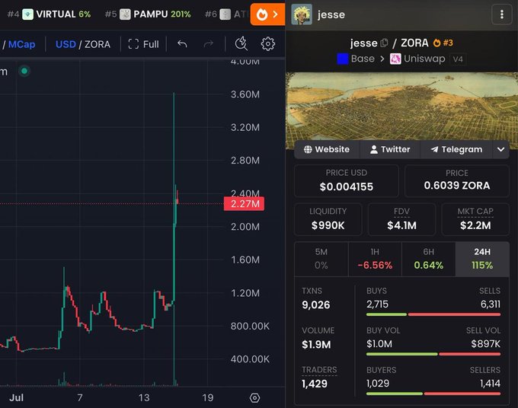Click the LIQUIDITY $990K box
518x408 pixels.
click(328, 219)
